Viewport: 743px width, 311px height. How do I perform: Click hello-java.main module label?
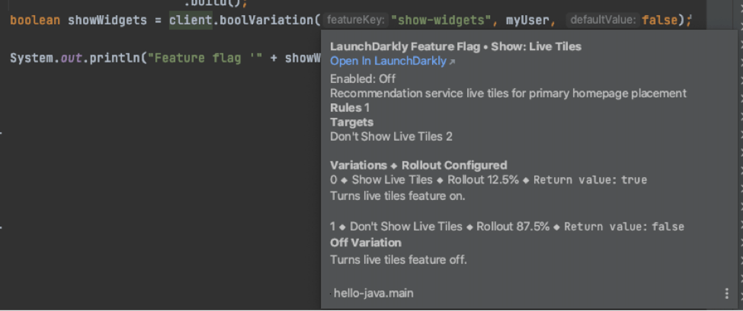point(373,293)
